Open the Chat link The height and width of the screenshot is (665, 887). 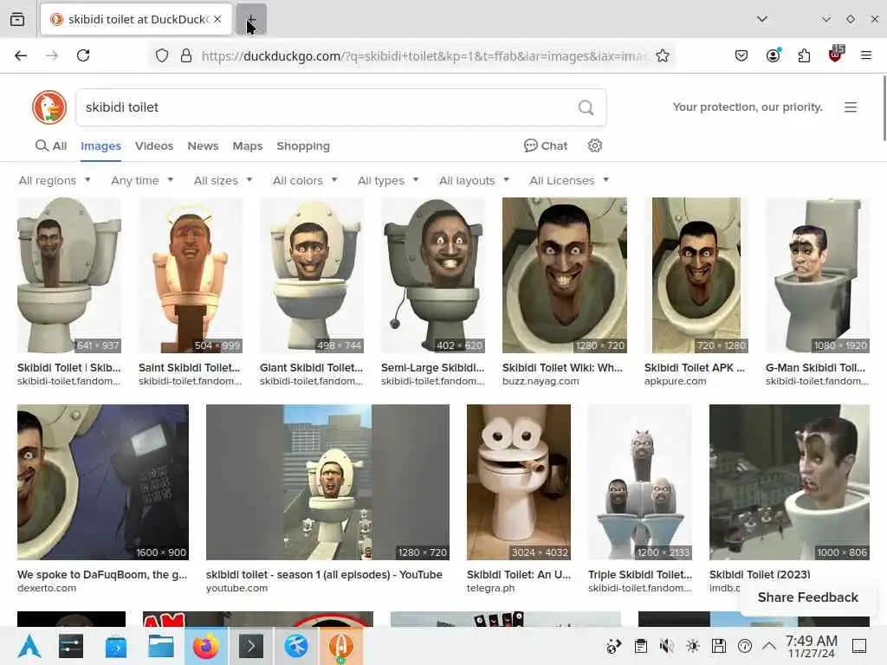(x=546, y=145)
